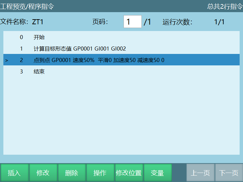
Task: Go to next page with 下一页
Action: click(x=229, y=173)
